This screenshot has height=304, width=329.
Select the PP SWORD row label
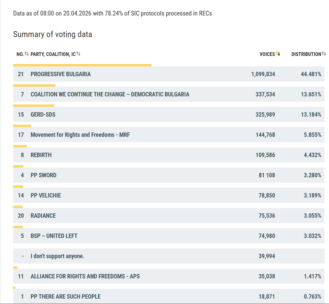point(43,175)
